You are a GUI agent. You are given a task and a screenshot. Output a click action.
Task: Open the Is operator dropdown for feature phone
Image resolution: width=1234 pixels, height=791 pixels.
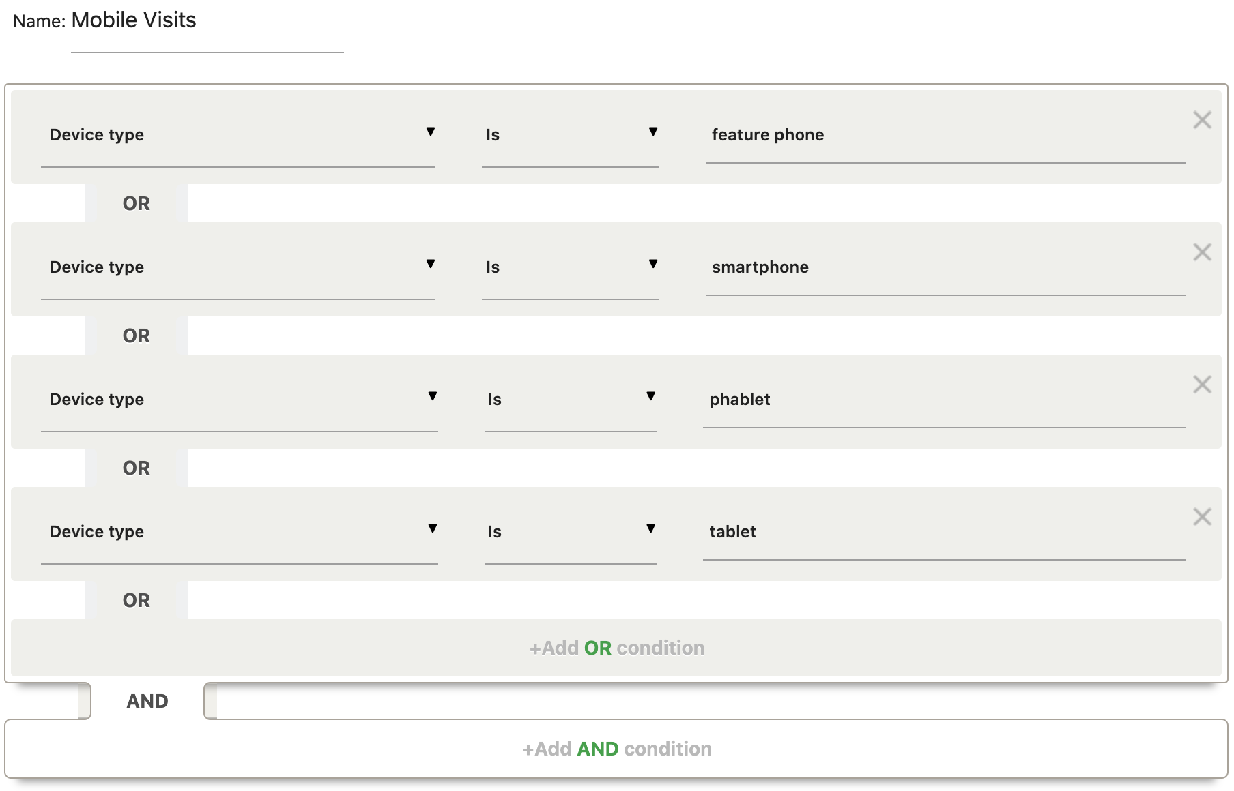coord(570,135)
